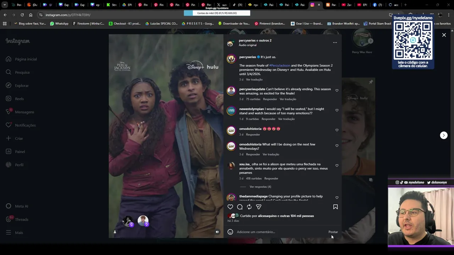Like percyserieupdate's comment
Viewport: 454px width, 255px height.
(337, 90)
